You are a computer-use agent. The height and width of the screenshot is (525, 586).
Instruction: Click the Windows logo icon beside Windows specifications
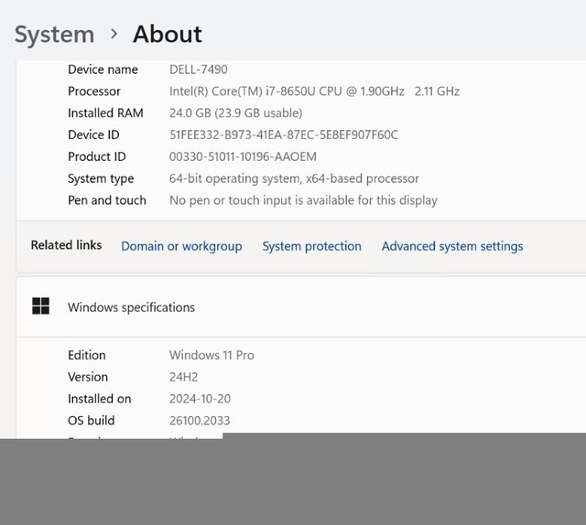pyautogui.click(x=40, y=306)
